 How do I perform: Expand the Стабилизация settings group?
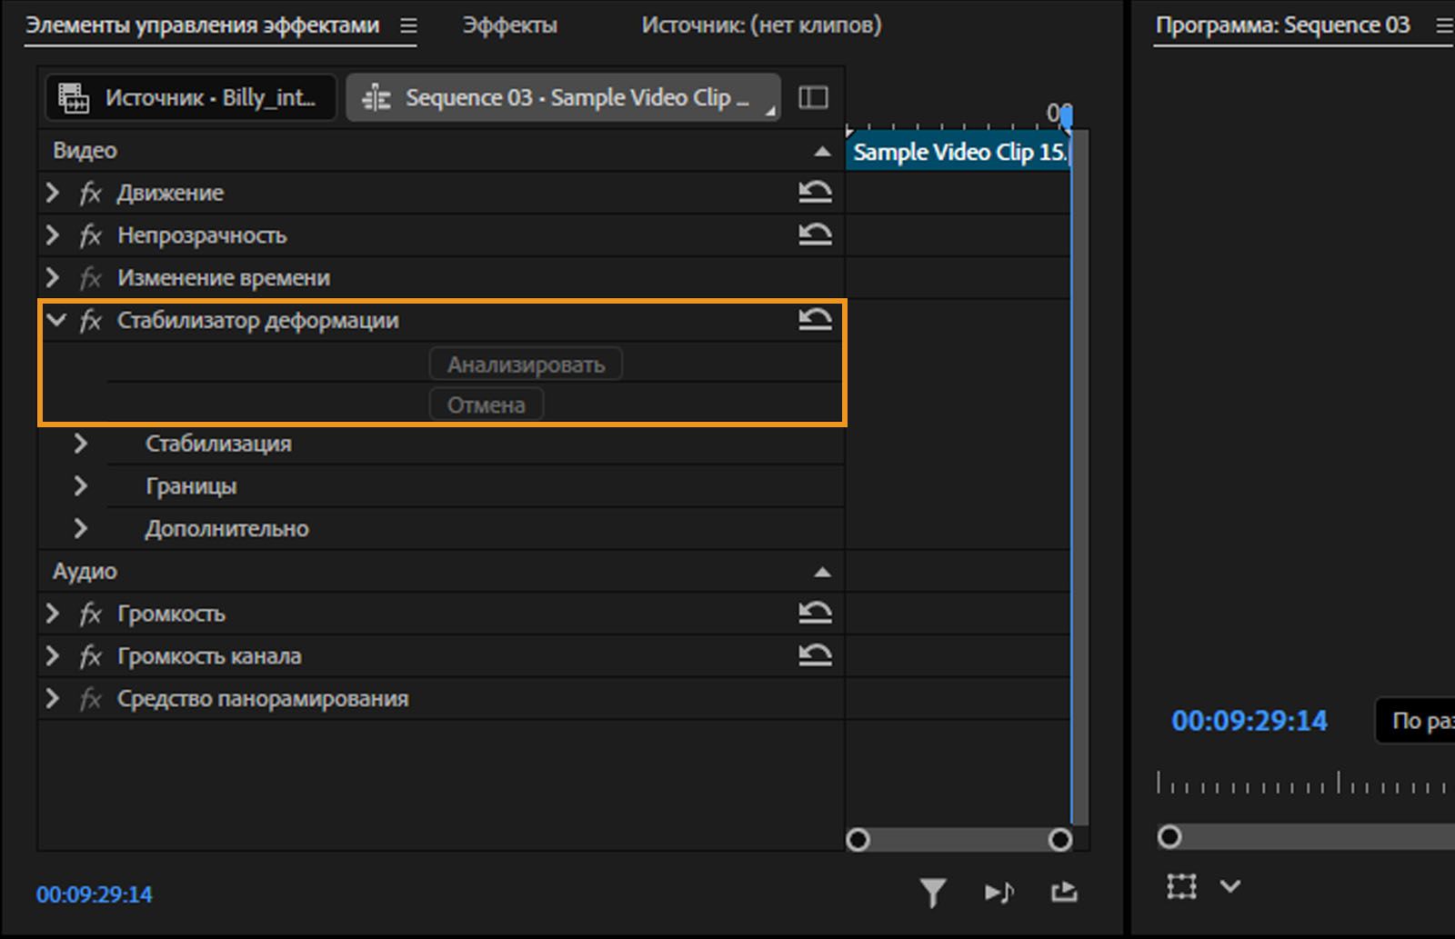[81, 444]
